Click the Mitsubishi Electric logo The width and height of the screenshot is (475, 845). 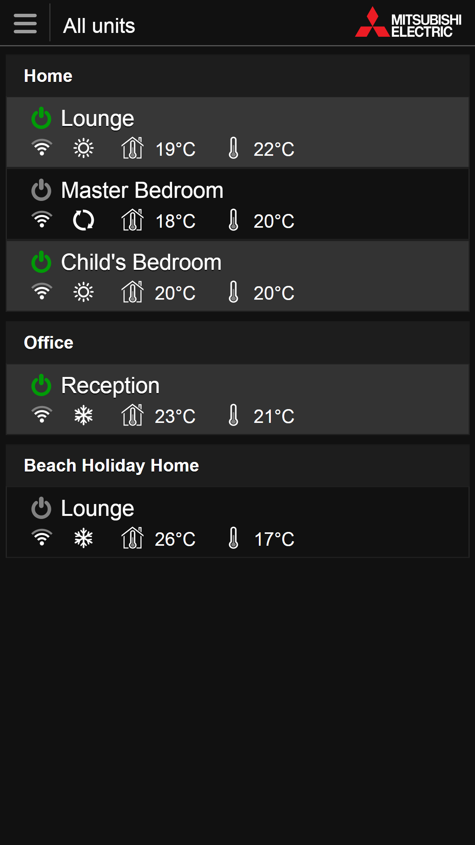408,23
